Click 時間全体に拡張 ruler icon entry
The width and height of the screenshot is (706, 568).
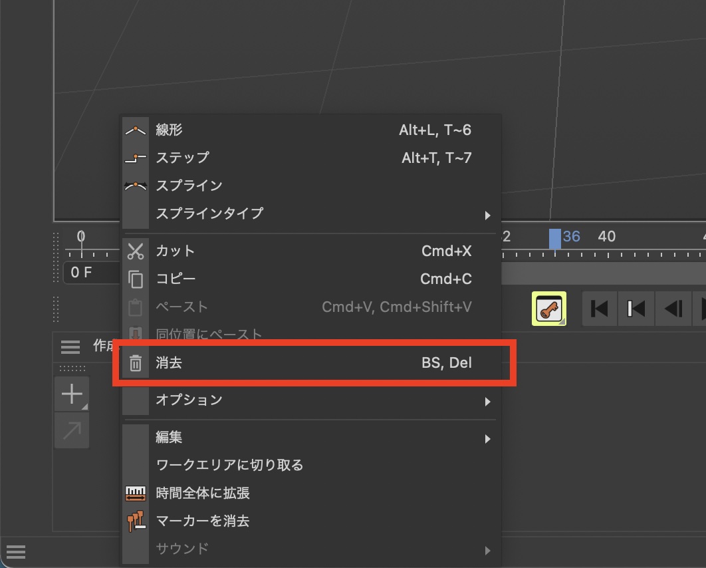[203, 494]
